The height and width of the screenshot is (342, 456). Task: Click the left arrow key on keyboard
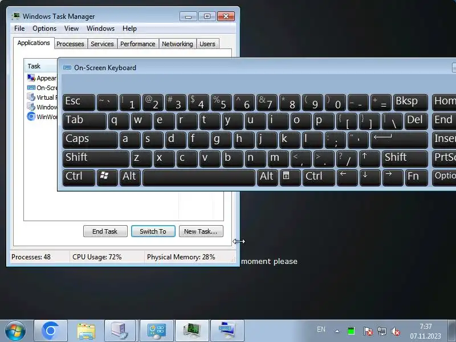click(x=347, y=178)
